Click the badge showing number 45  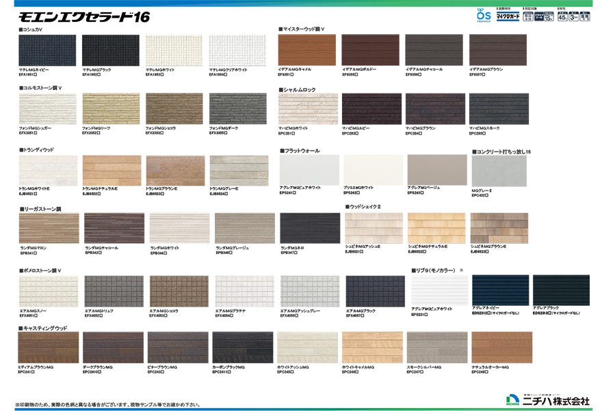point(562,16)
